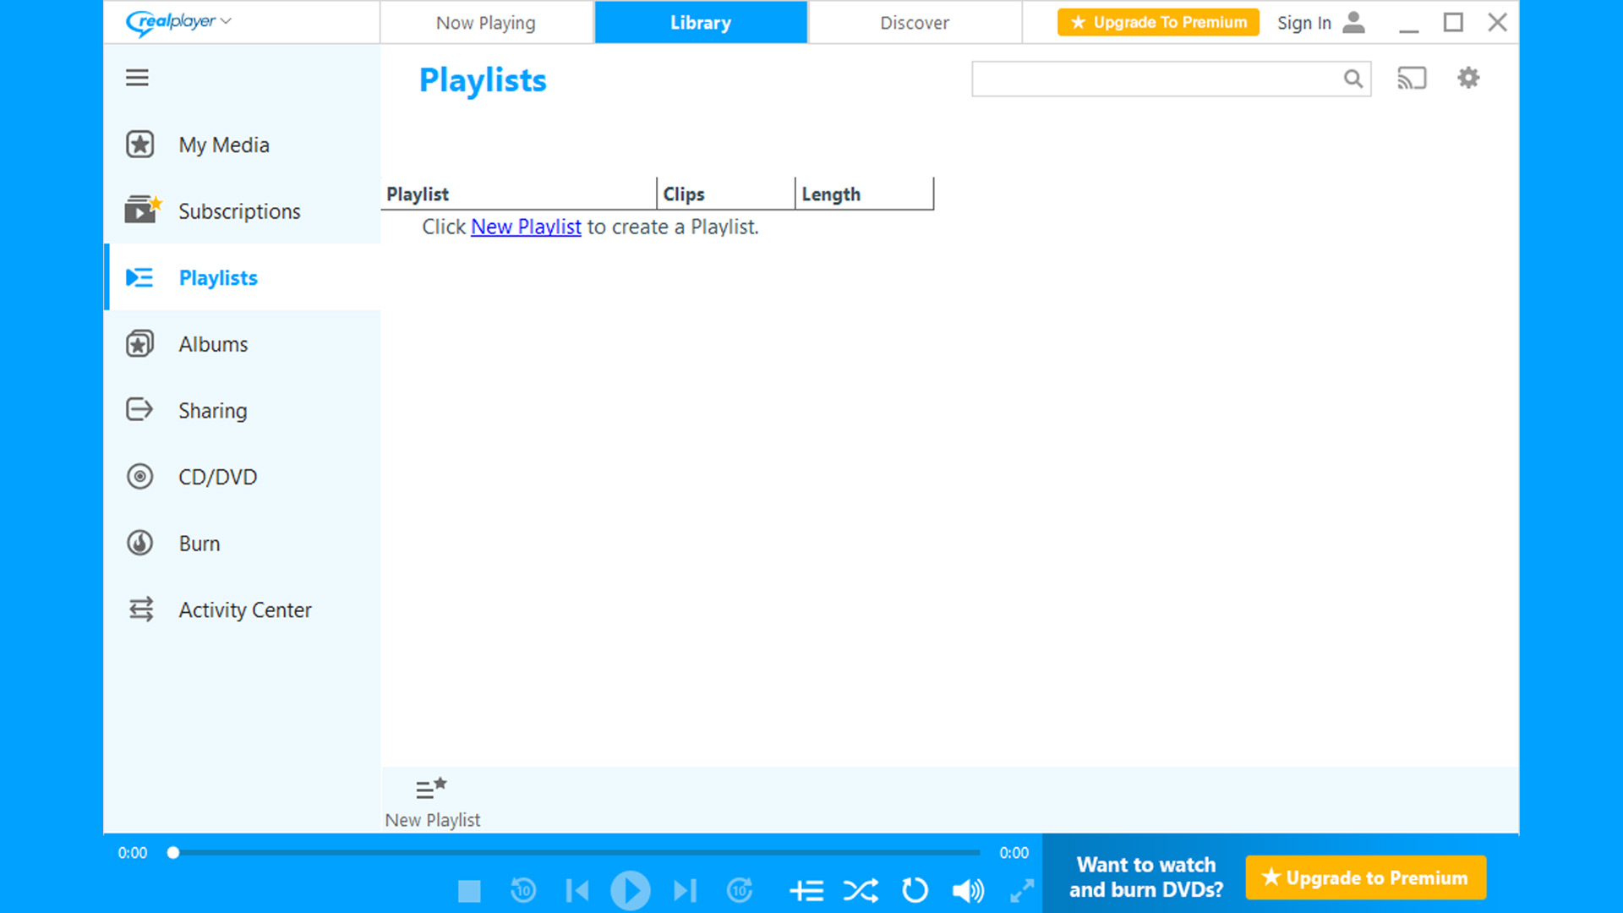Click the Subscriptions icon
This screenshot has height=913, width=1623.
[142, 210]
